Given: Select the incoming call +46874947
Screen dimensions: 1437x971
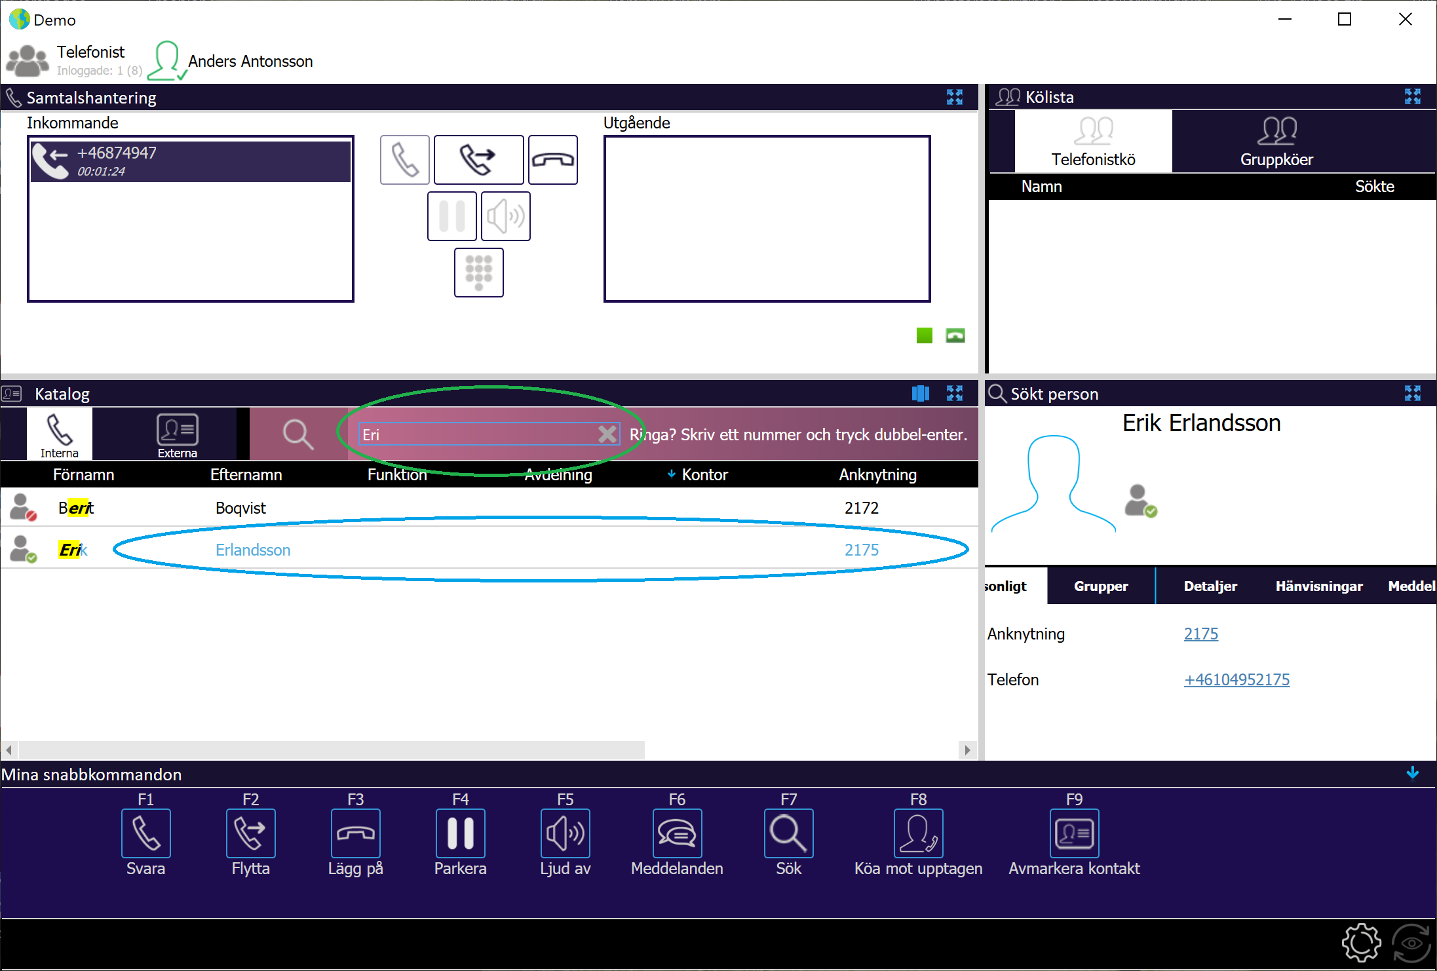Looking at the screenshot, I should point(190,161).
